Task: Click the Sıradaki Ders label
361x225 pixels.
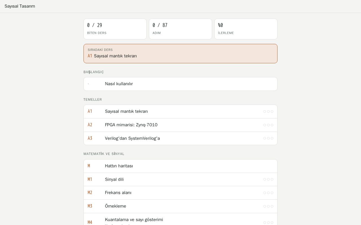Action: pos(100,50)
